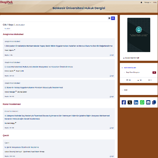Open notifications bell icon
158x158 pixels.
click(141, 2)
